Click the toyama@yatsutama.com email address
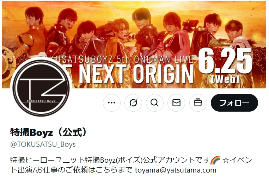Image resolution: width=269 pixels, height=181 pixels. click(176, 170)
